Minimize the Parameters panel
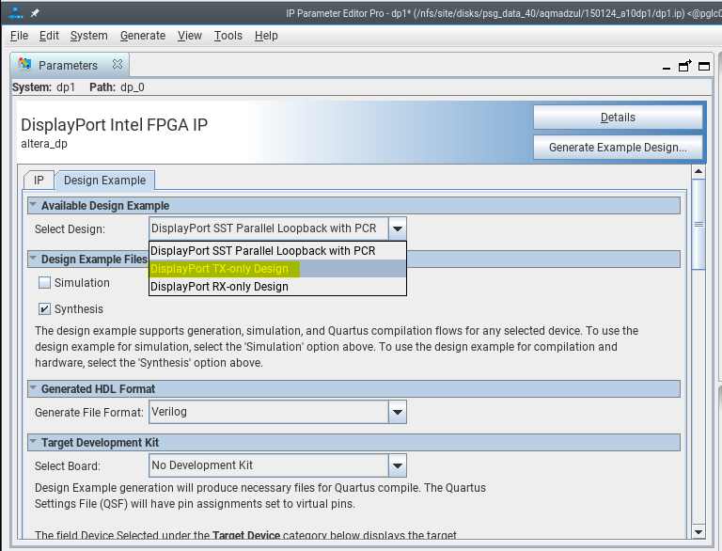722x551 pixels. click(667, 68)
